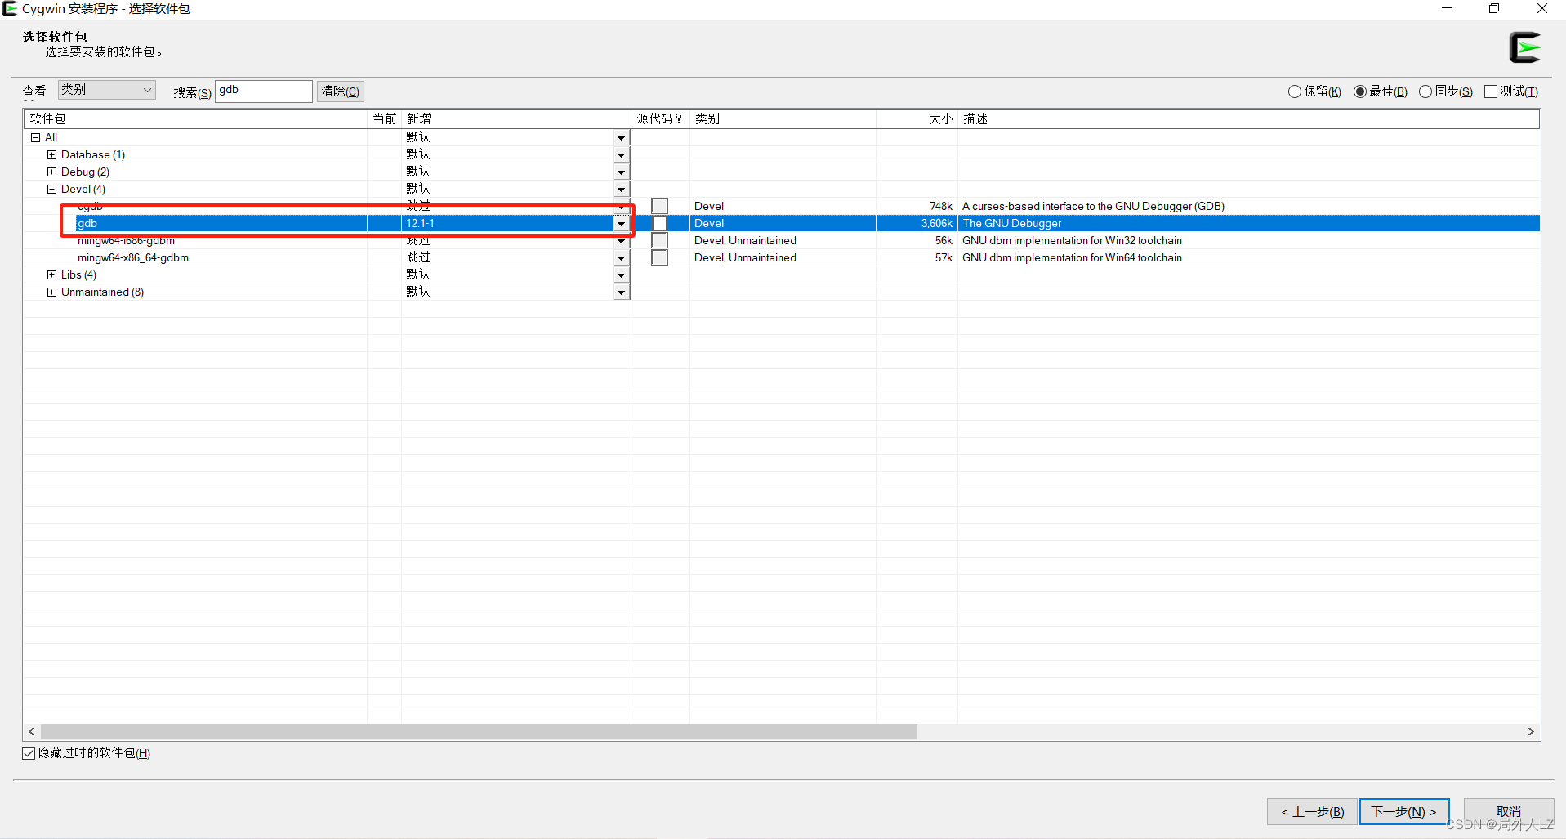Viewport: 1566px width, 839px height.
Task: Click the 当前 column header
Action: 385,118
